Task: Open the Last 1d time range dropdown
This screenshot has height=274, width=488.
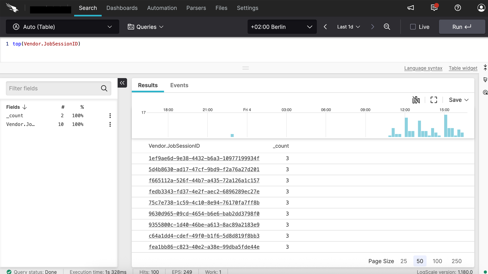Action: [x=348, y=27]
